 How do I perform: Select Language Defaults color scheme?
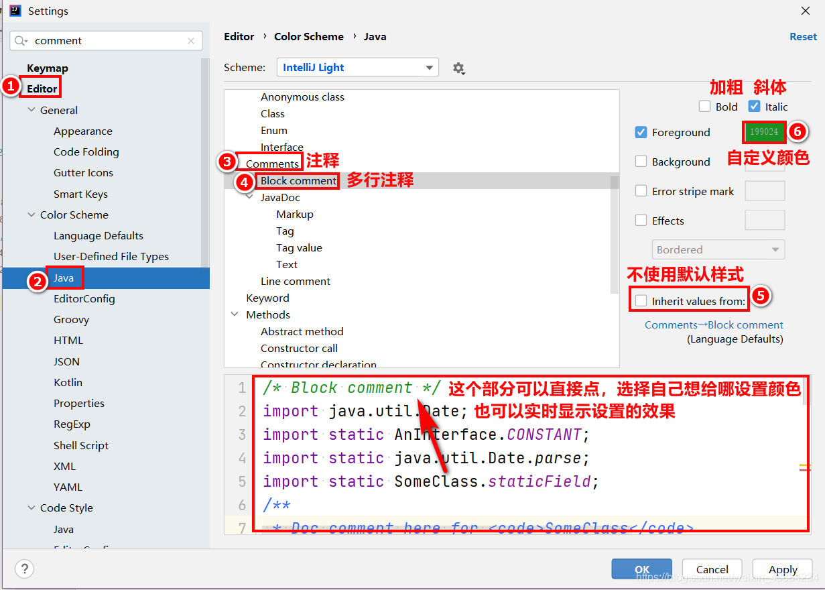(99, 235)
